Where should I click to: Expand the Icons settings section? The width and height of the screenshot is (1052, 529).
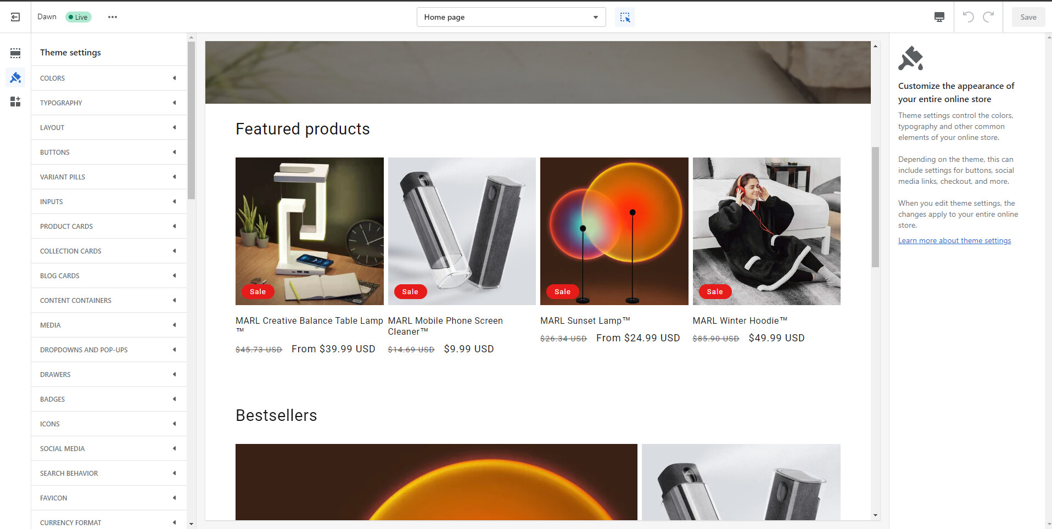click(109, 424)
